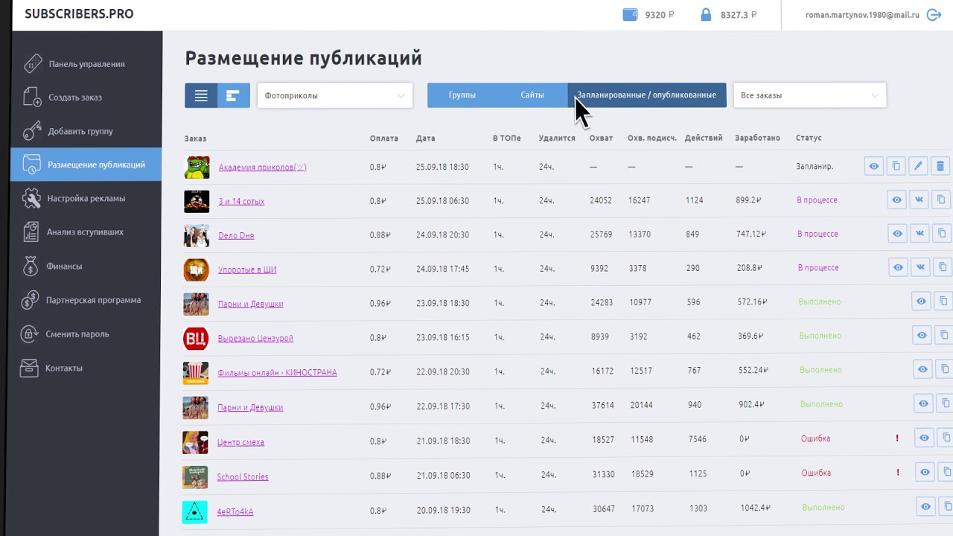Click the red error mark for School Stories
953x536 pixels.
click(x=898, y=473)
